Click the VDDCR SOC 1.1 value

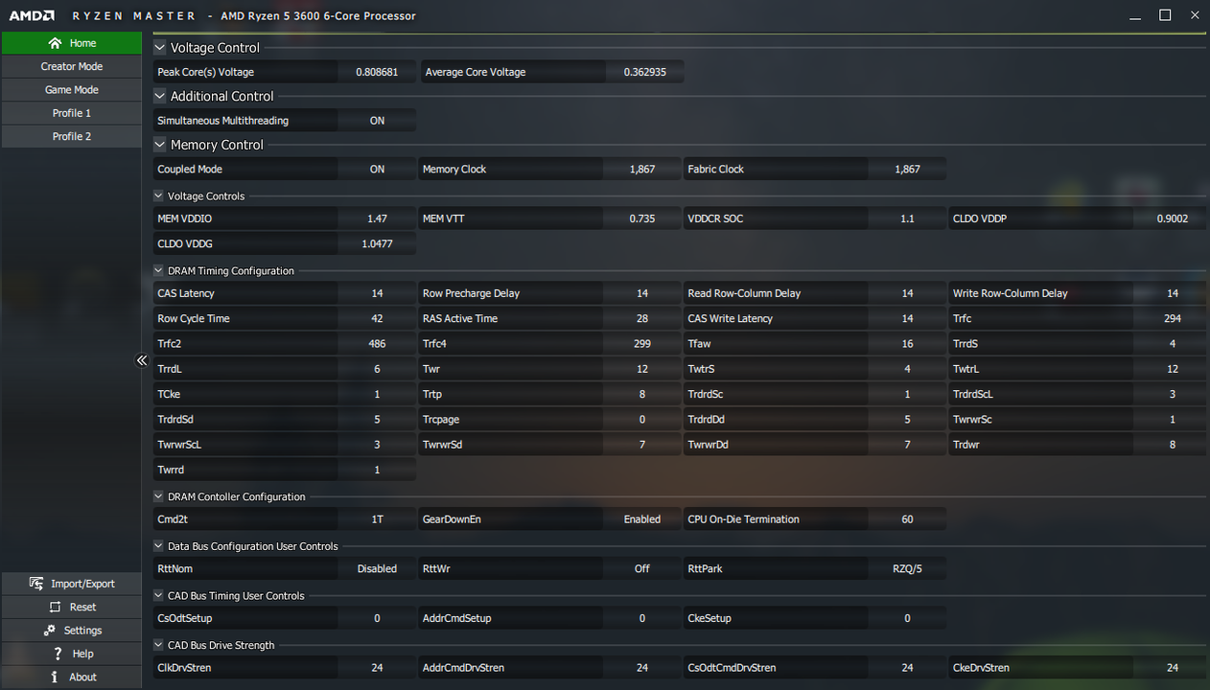point(907,218)
